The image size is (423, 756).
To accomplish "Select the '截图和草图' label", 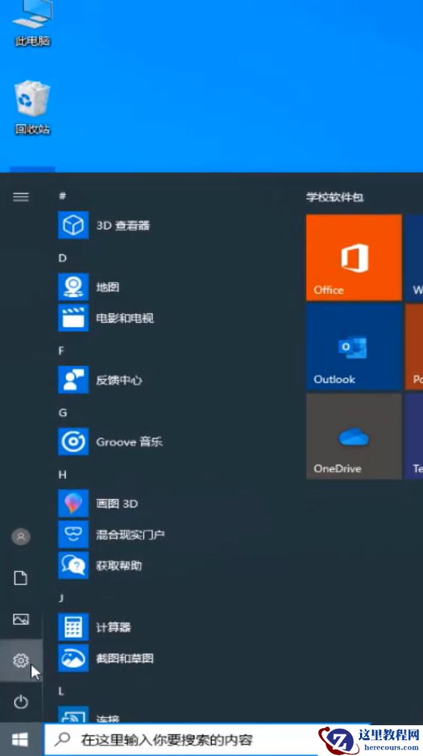I will pyautogui.click(x=125, y=658).
